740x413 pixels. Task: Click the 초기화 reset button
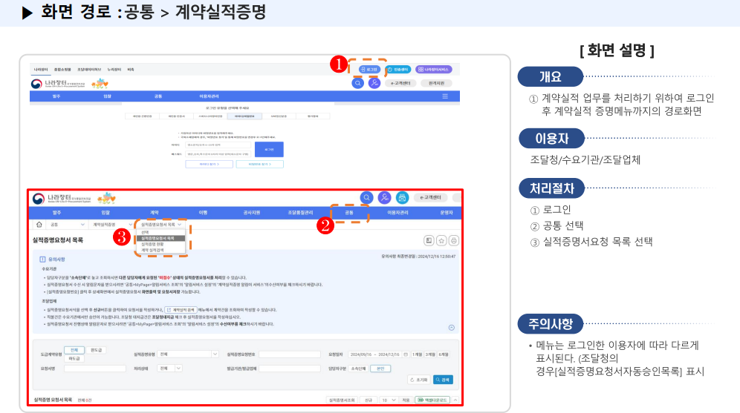[418, 380]
